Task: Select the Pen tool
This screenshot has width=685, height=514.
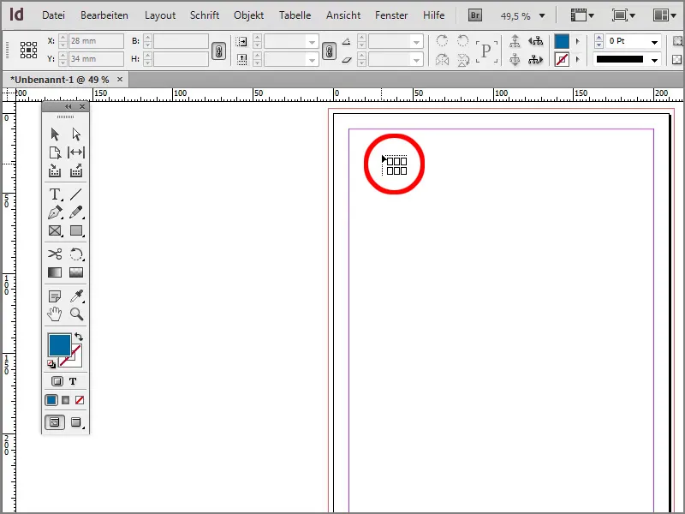Action: 55,212
